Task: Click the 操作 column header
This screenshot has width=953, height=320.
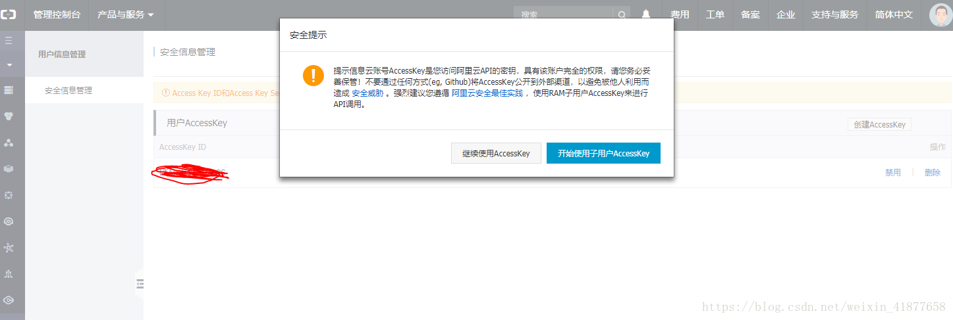Action: tap(938, 147)
